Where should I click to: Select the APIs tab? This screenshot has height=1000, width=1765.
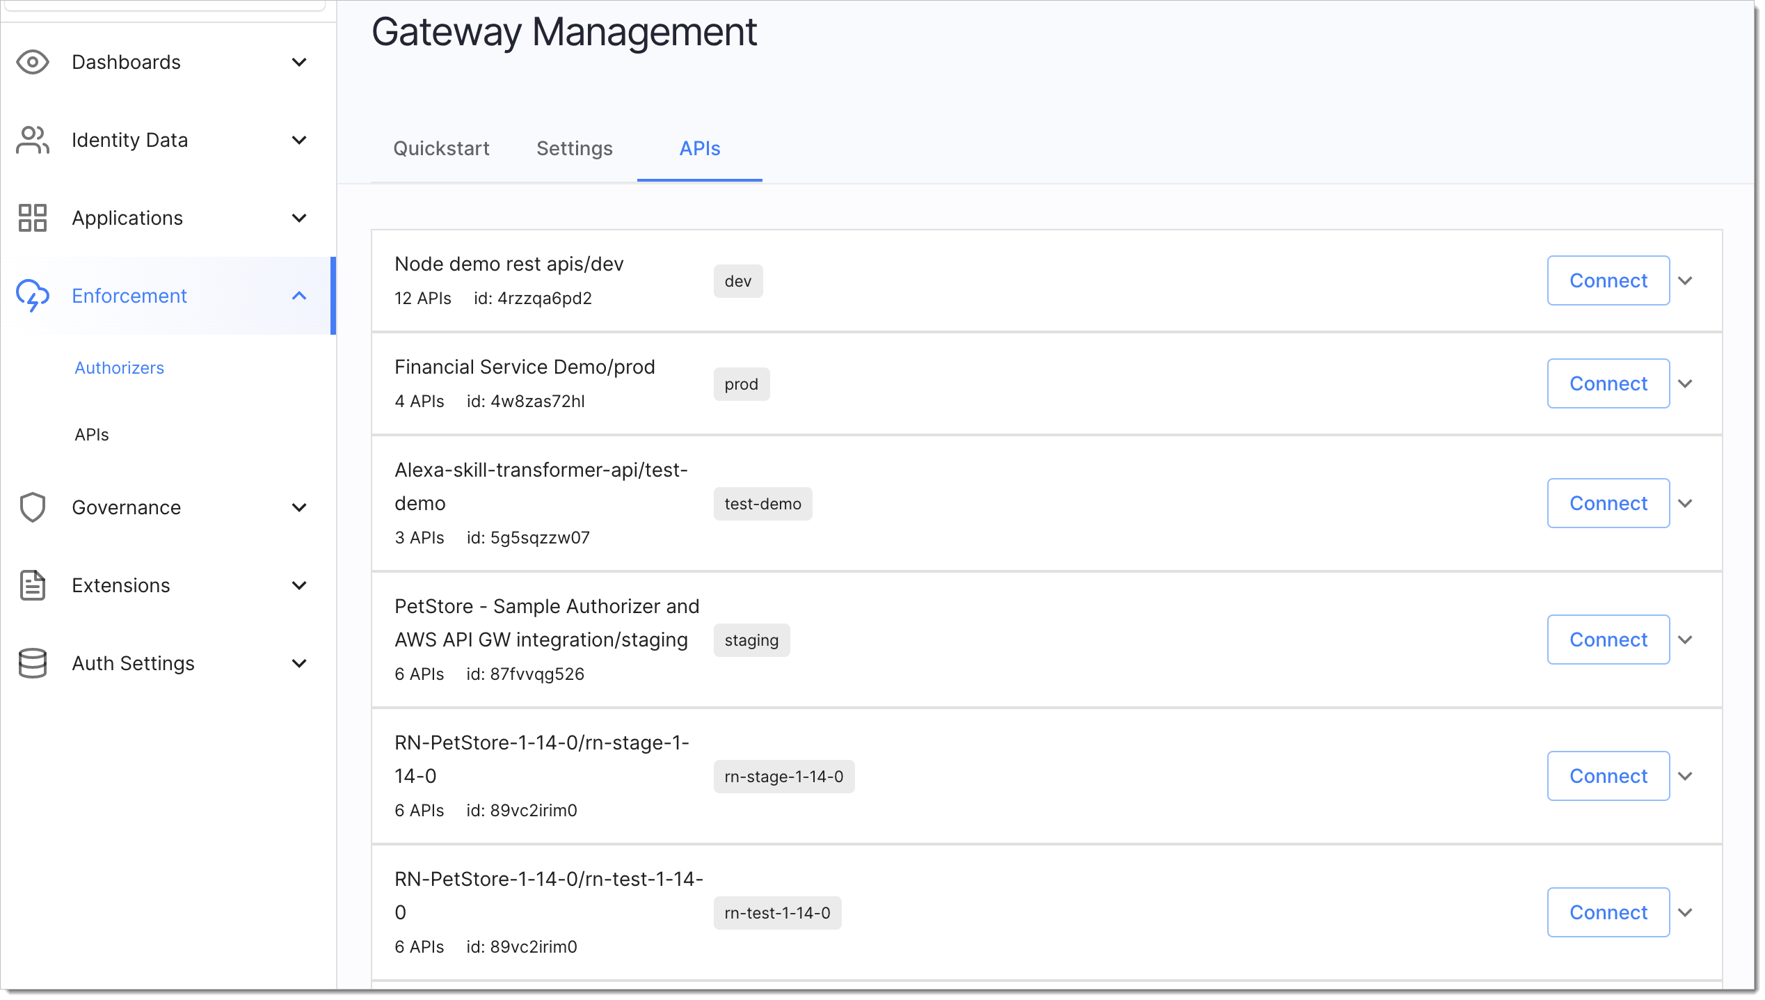[x=700, y=148]
